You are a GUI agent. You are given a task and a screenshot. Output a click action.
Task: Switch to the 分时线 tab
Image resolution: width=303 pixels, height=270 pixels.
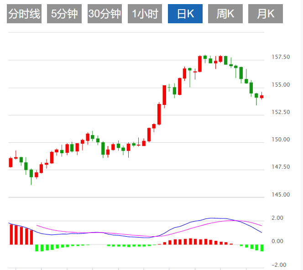pos(25,14)
